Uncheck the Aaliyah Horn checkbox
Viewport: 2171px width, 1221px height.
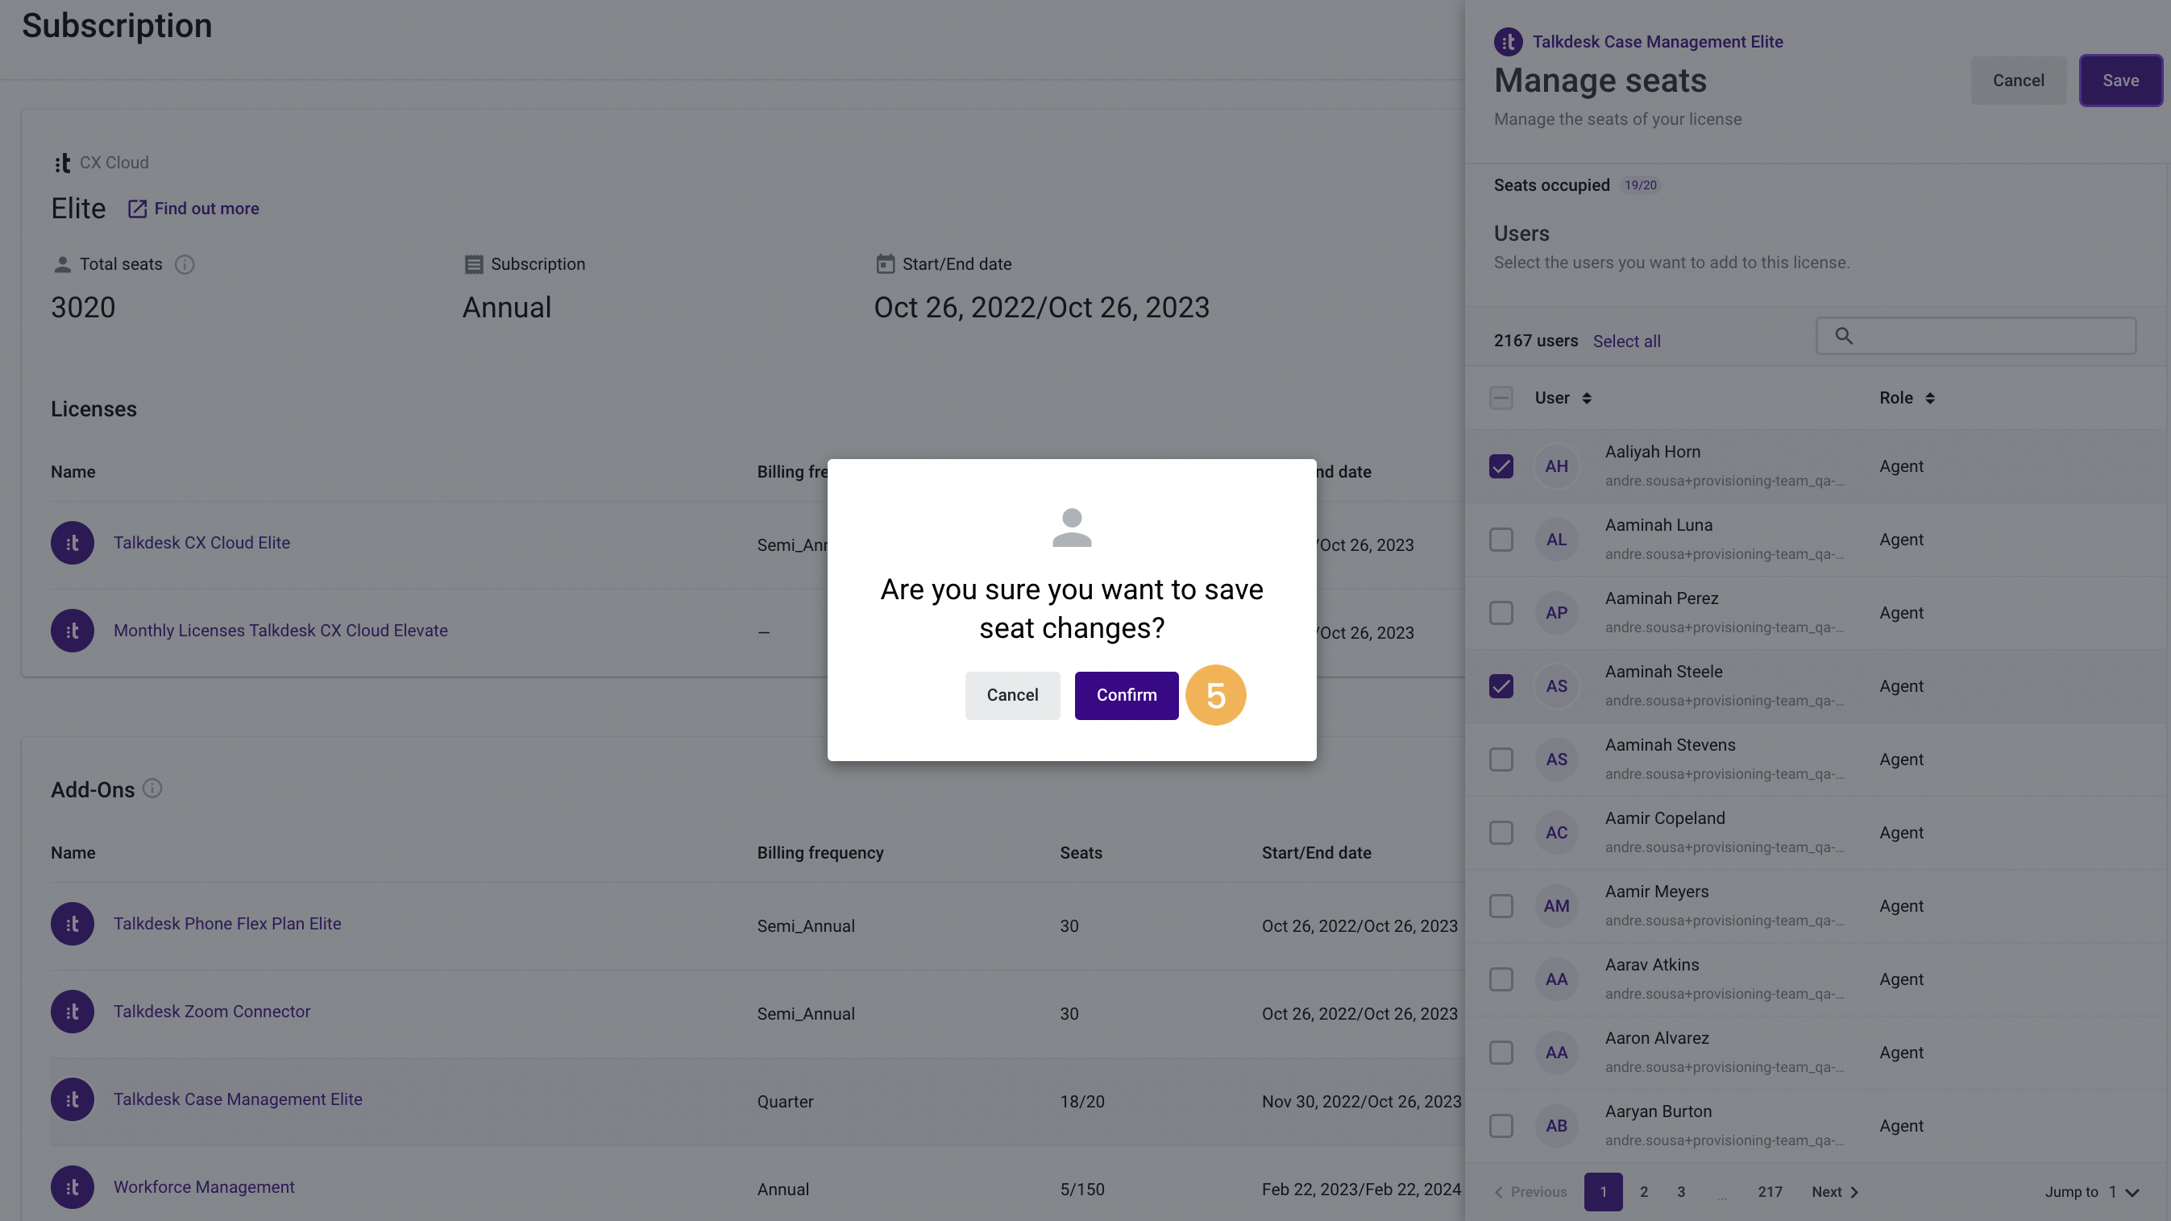coord(1501,466)
